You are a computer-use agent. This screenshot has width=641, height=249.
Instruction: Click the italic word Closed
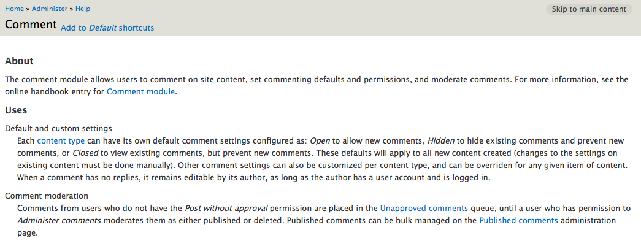pos(85,153)
